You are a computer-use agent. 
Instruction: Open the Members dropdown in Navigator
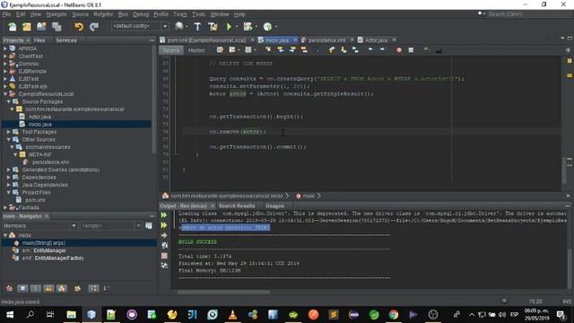coord(39,226)
